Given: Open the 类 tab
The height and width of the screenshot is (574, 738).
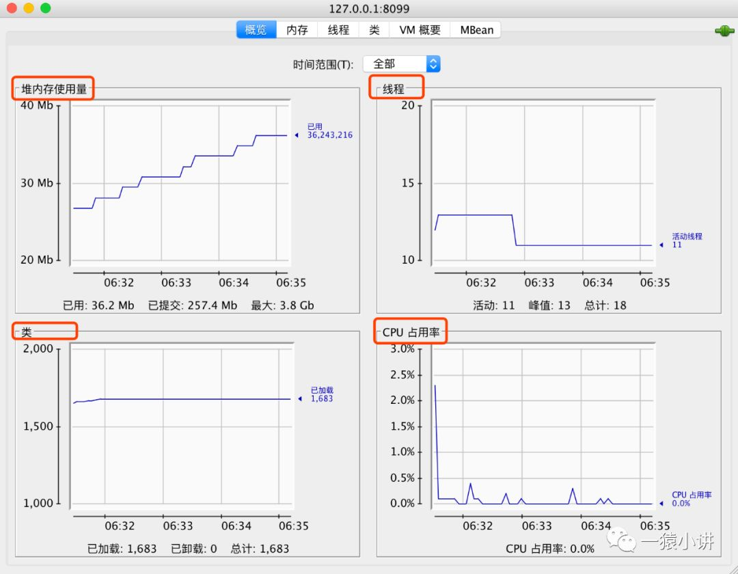Looking at the screenshot, I should pyautogui.click(x=374, y=30).
